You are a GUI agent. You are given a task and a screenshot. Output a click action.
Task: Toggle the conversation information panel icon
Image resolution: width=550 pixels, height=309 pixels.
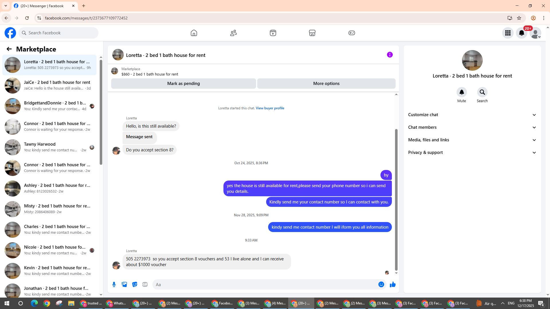tap(390, 55)
